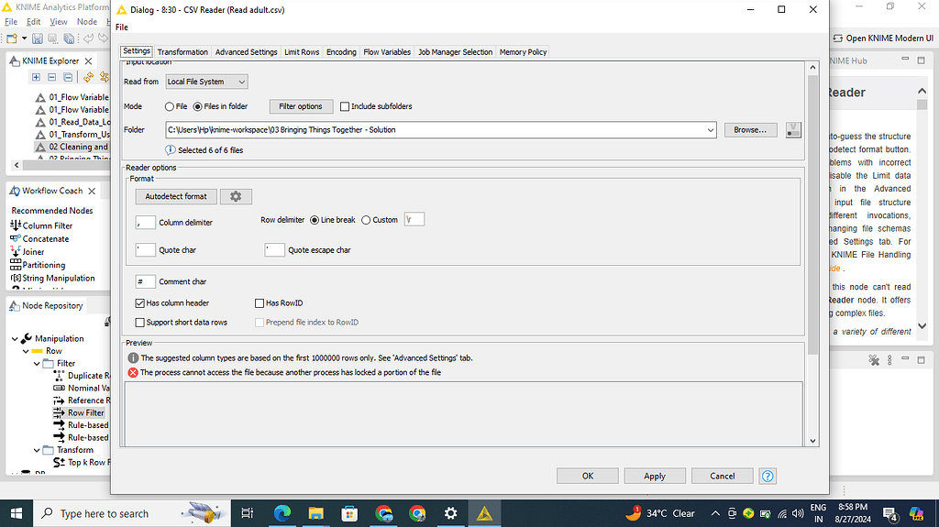Enable the Include subfolders checkbox
The height and width of the screenshot is (527, 939).
tap(345, 106)
